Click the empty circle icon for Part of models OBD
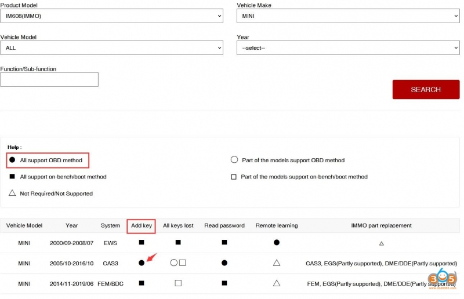The image size is (464, 299). point(234,160)
